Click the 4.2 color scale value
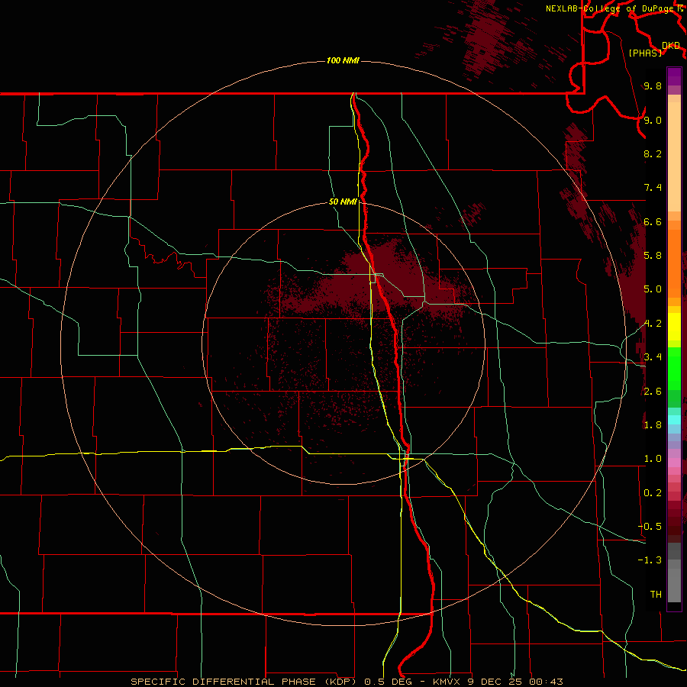 (653, 324)
